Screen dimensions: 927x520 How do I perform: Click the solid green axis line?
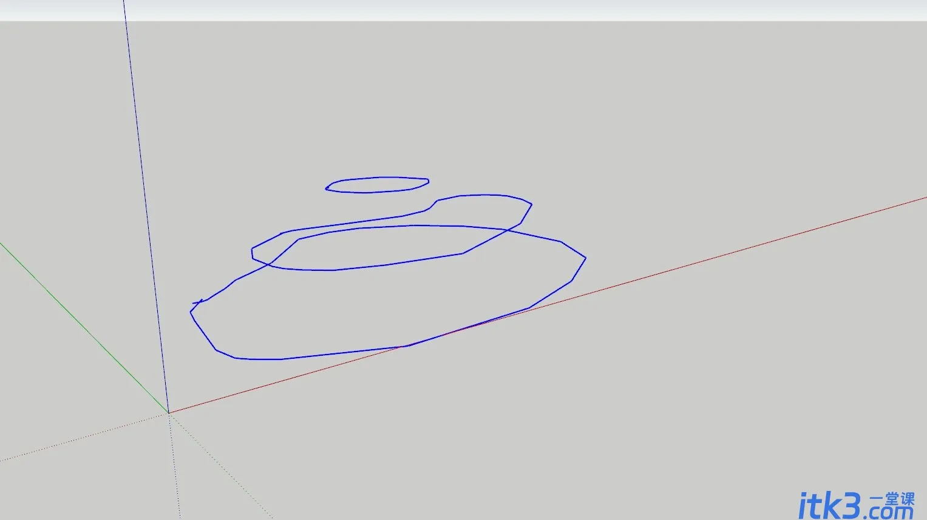[84, 328]
